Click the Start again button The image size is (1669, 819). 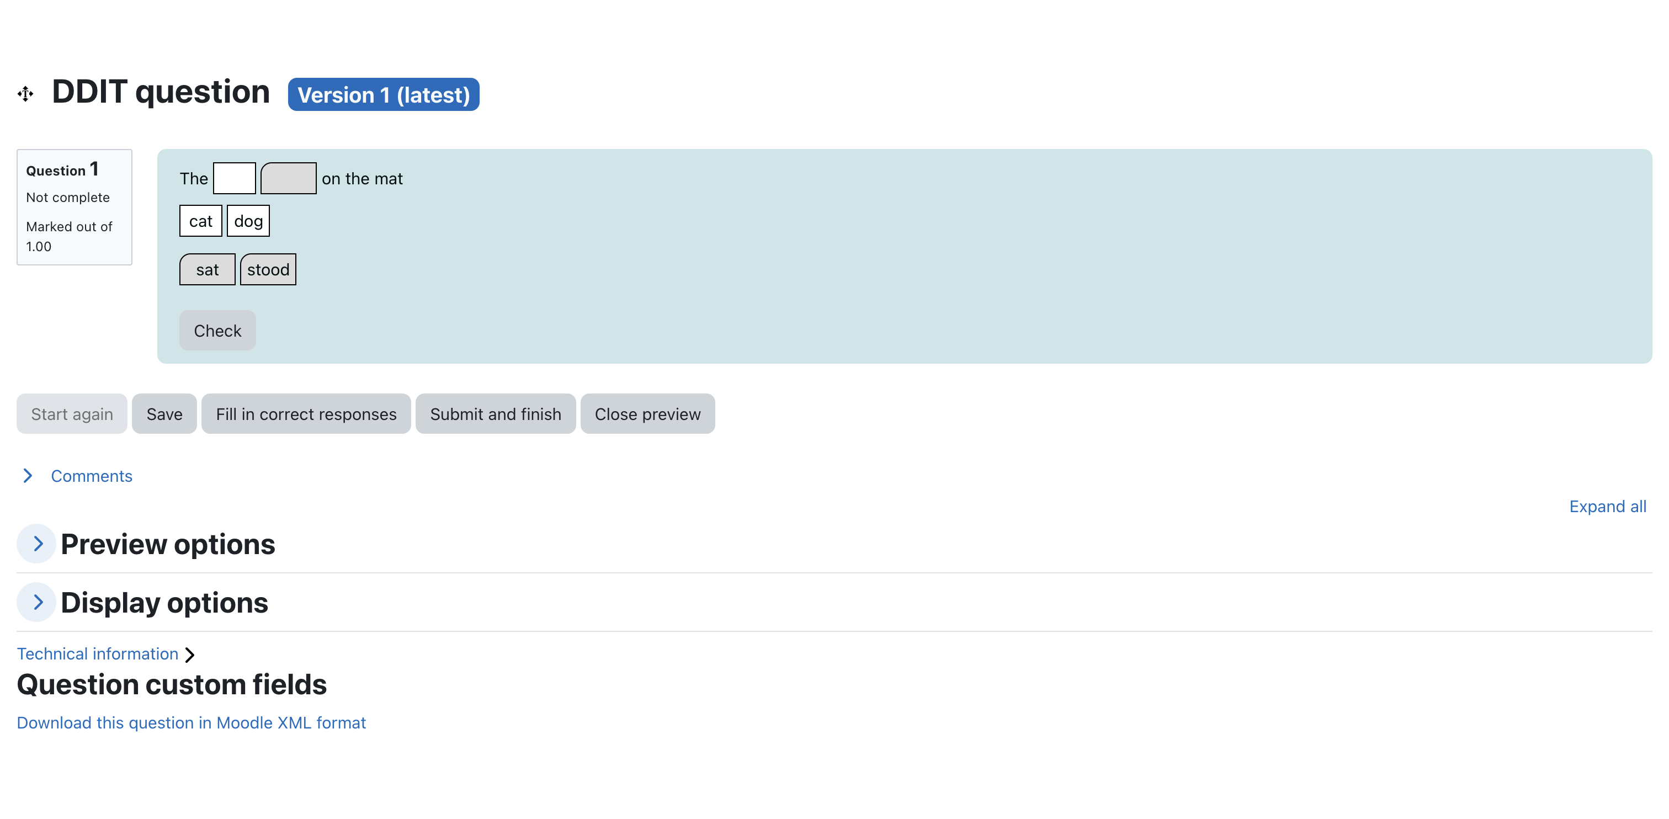click(72, 414)
